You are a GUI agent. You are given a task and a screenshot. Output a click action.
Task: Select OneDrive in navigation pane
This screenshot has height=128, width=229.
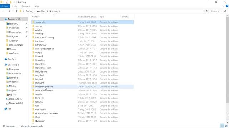pos(12,59)
